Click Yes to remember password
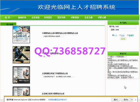Screen dimensions: 140x102 point(116,100)
